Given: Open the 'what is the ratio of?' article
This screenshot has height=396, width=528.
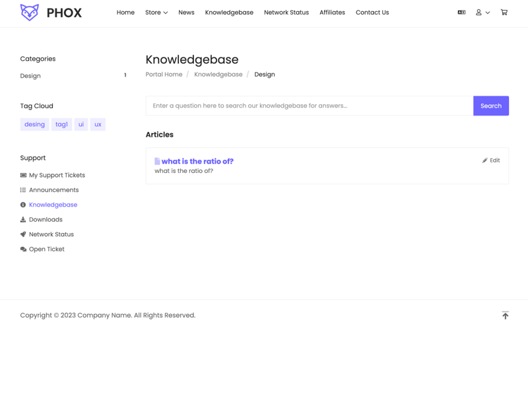Looking at the screenshot, I should 197,161.
